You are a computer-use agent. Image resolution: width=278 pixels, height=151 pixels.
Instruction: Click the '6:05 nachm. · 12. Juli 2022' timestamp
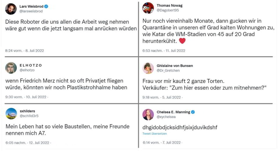click(27, 143)
